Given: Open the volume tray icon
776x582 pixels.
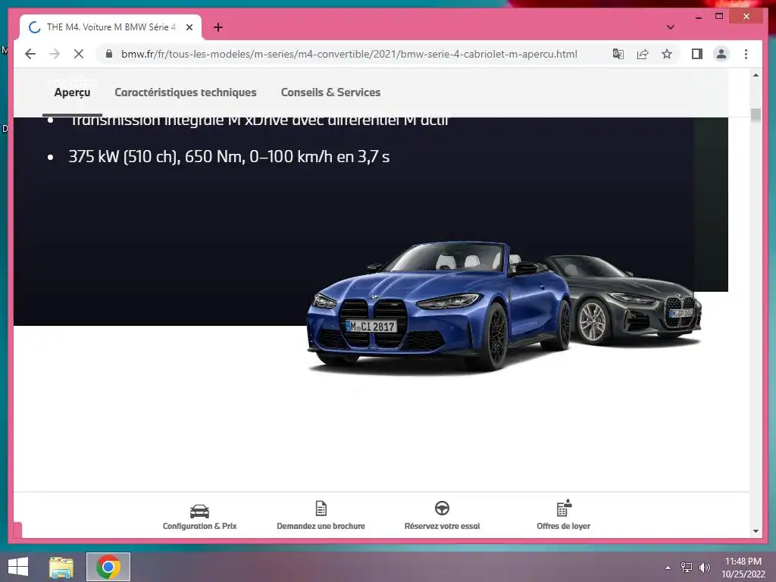Looking at the screenshot, I should click(x=704, y=568).
